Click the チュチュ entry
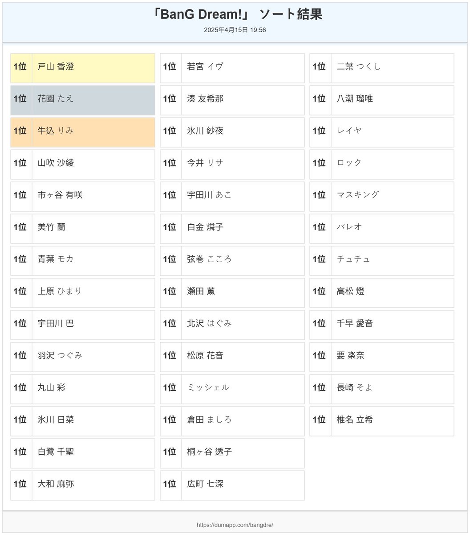 coord(382,261)
